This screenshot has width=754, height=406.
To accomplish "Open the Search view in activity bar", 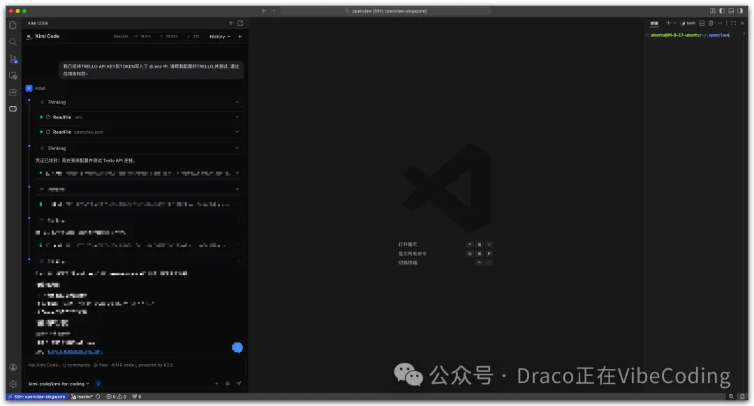I will (13, 42).
